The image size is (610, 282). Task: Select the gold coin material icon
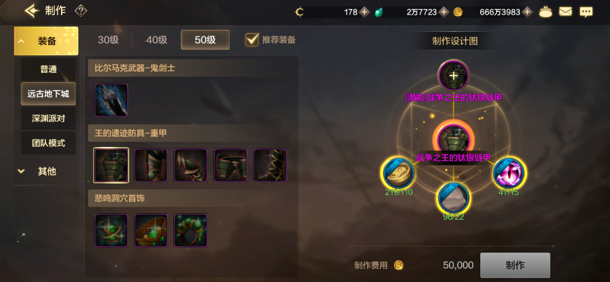click(x=398, y=173)
